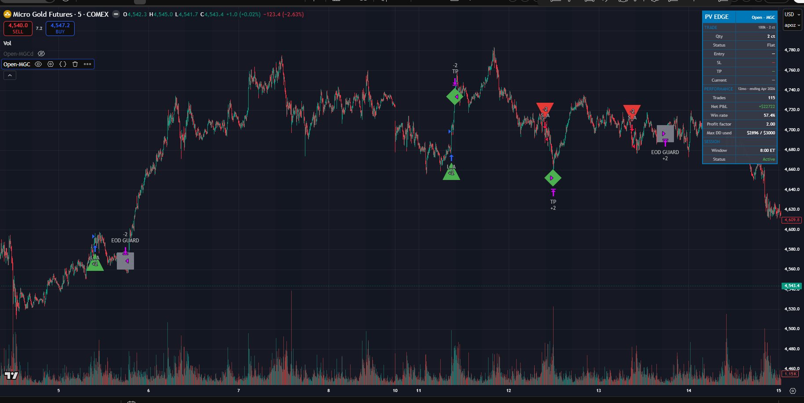Click the green TP diamond below date 12 short

point(553,178)
